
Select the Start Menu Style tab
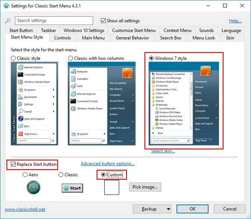[x=27, y=37]
